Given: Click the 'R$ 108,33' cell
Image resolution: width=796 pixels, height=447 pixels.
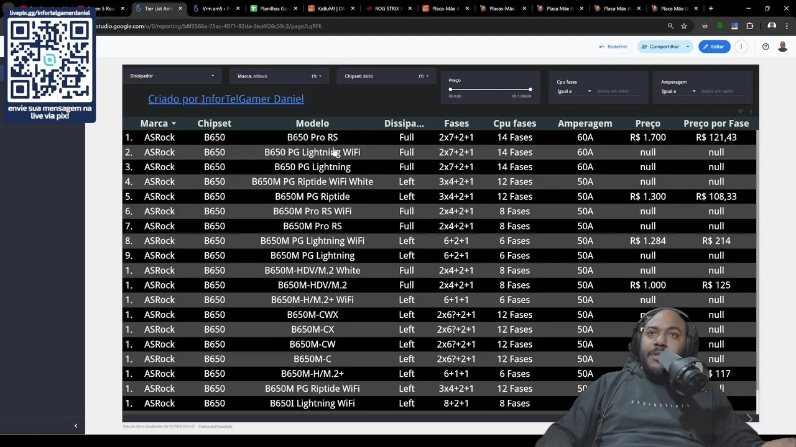Looking at the screenshot, I should click(x=716, y=197).
